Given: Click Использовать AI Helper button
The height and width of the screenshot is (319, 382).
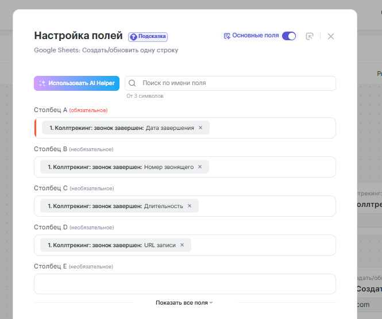Looking at the screenshot, I should click(x=76, y=83).
